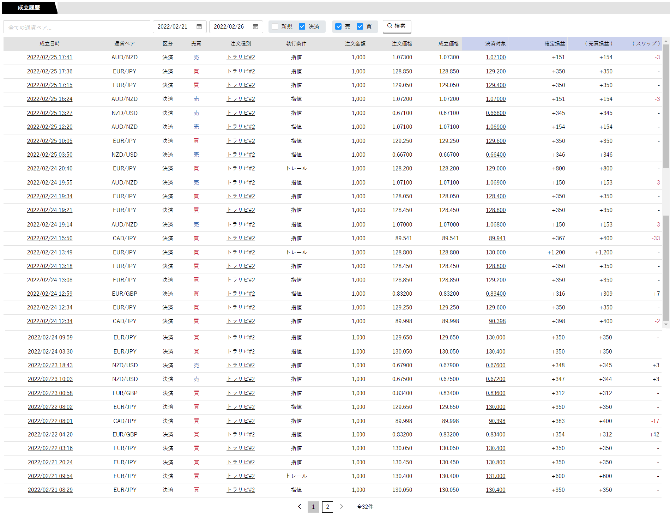Click +600 profit in 09:54 row
The width and height of the screenshot is (670, 519).
coord(558,476)
